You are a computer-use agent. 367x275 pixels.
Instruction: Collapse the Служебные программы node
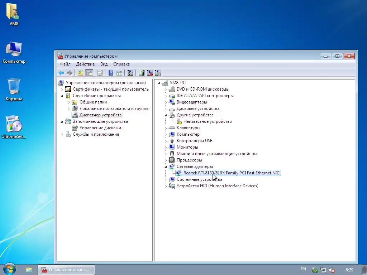click(x=62, y=96)
